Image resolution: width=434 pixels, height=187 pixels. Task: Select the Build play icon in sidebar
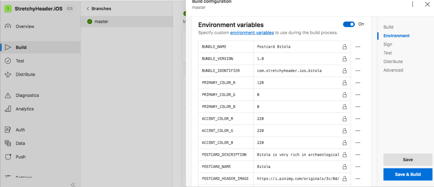(x=8, y=47)
